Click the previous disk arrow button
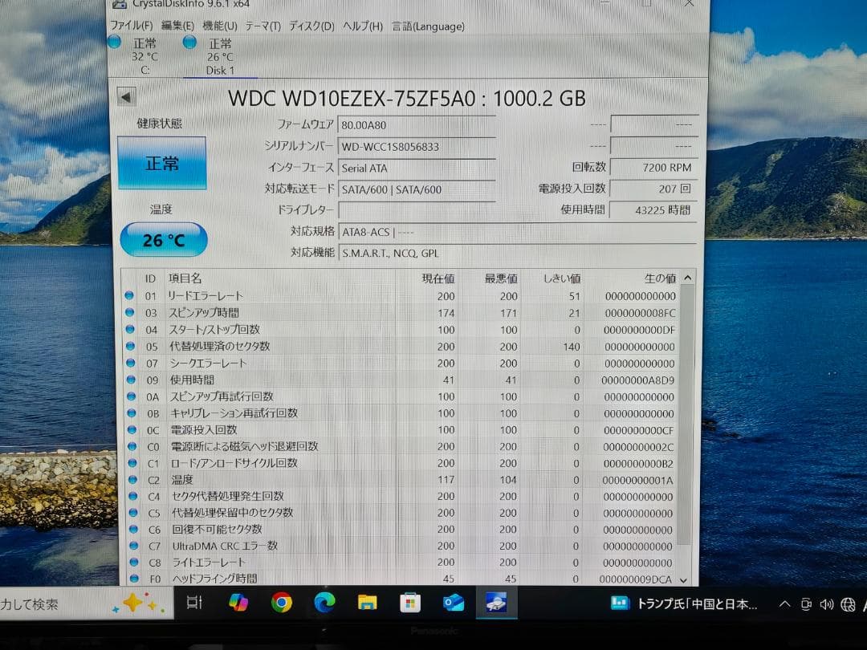This screenshot has width=867, height=650. click(x=125, y=97)
